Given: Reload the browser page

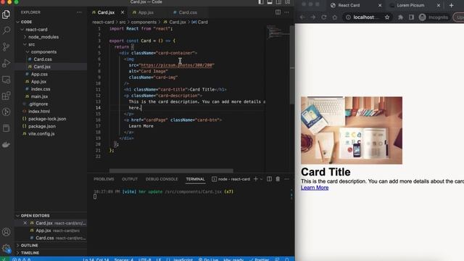Looking at the screenshot, I should [x=324, y=17].
